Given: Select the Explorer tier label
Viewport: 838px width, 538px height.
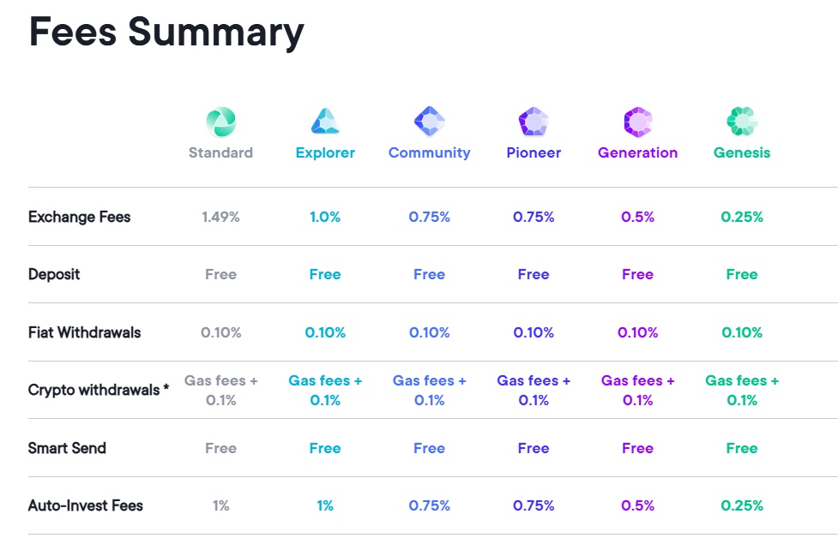Looking at the screenshot, I should pyautogui.click(x=325, y=152).
